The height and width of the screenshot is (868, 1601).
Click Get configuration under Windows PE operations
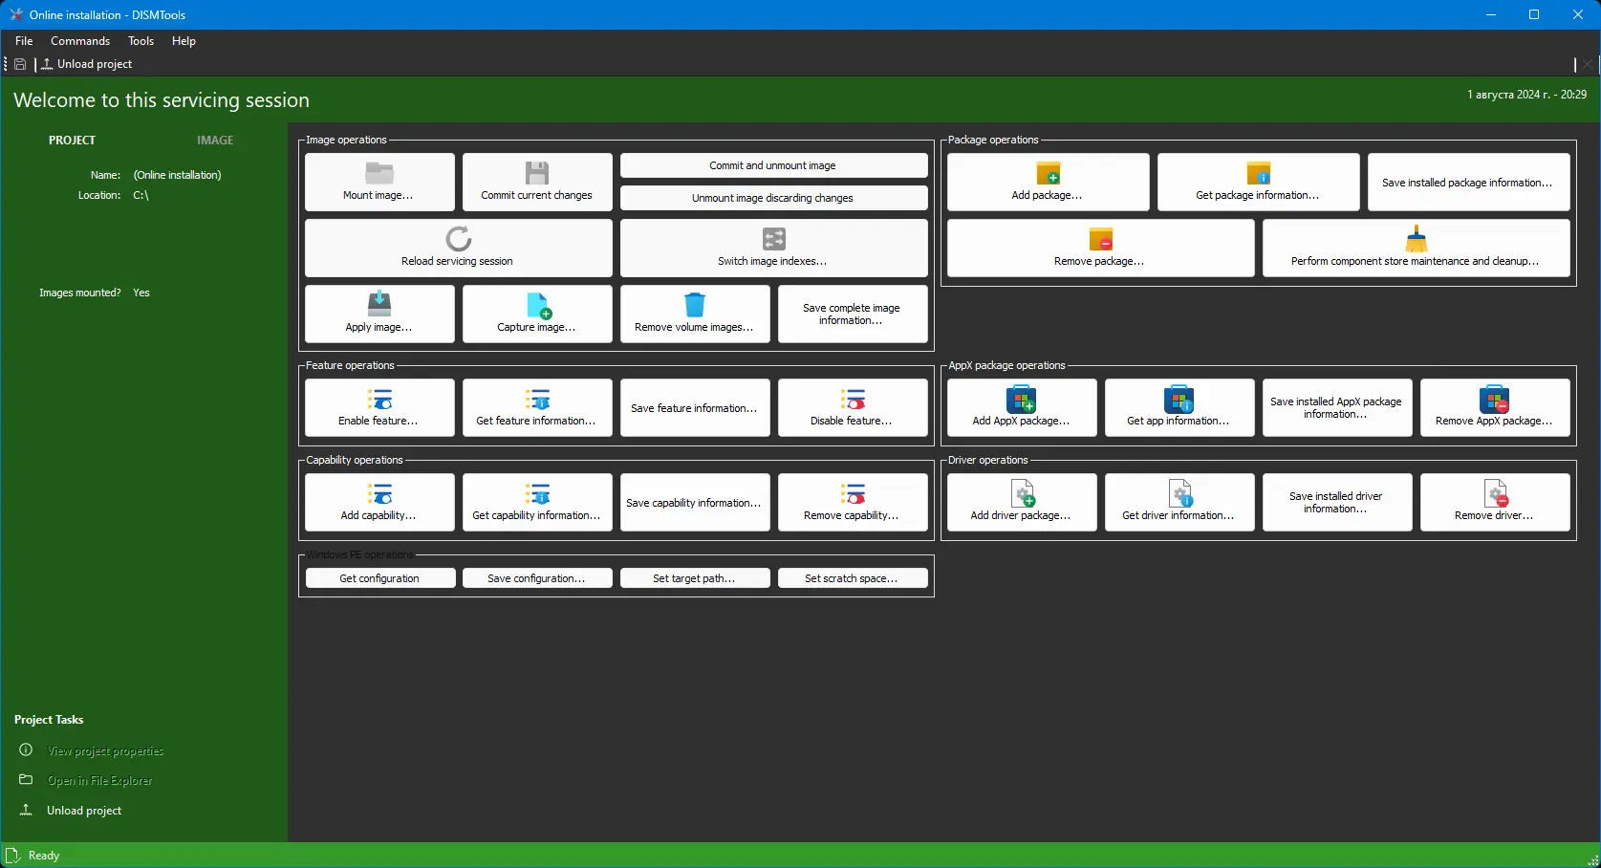[379, 578]
